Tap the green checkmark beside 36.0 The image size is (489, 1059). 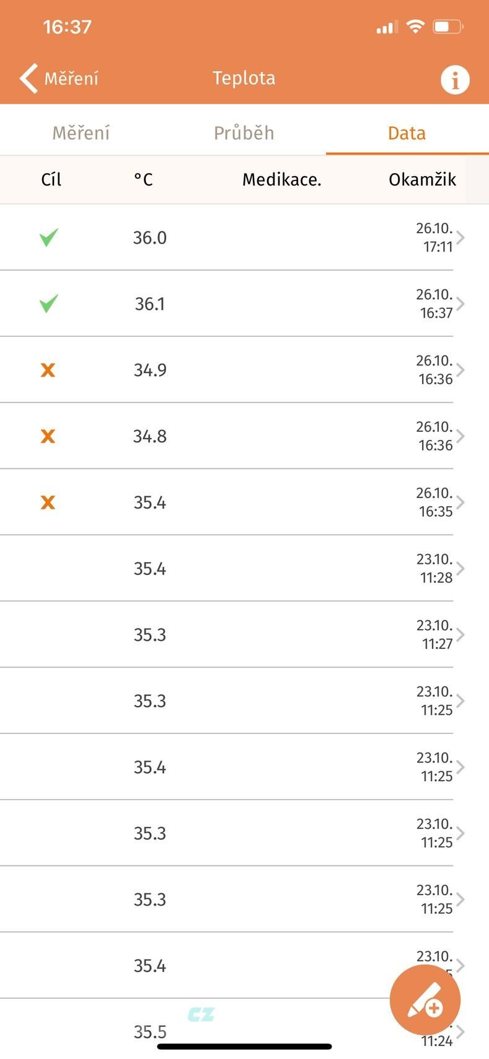click(x=48, y=238)
